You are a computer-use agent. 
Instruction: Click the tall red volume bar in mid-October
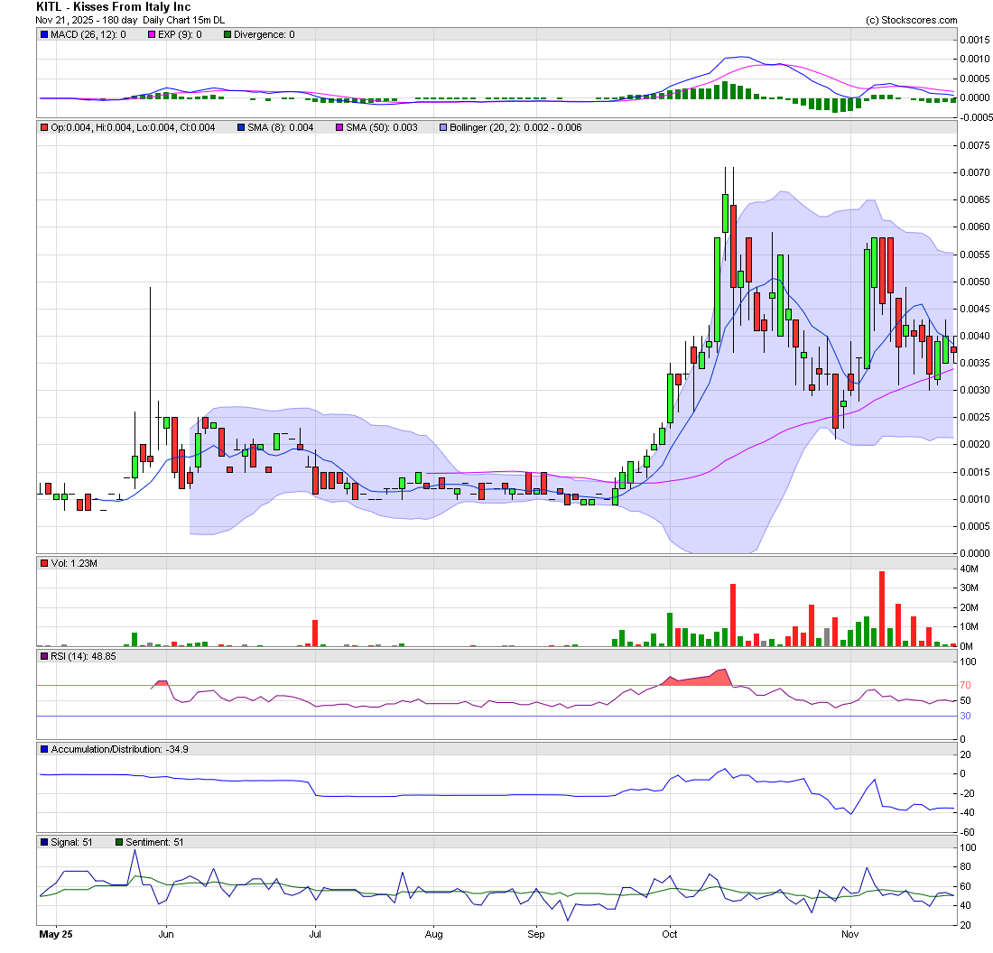(x=733, y=615)
